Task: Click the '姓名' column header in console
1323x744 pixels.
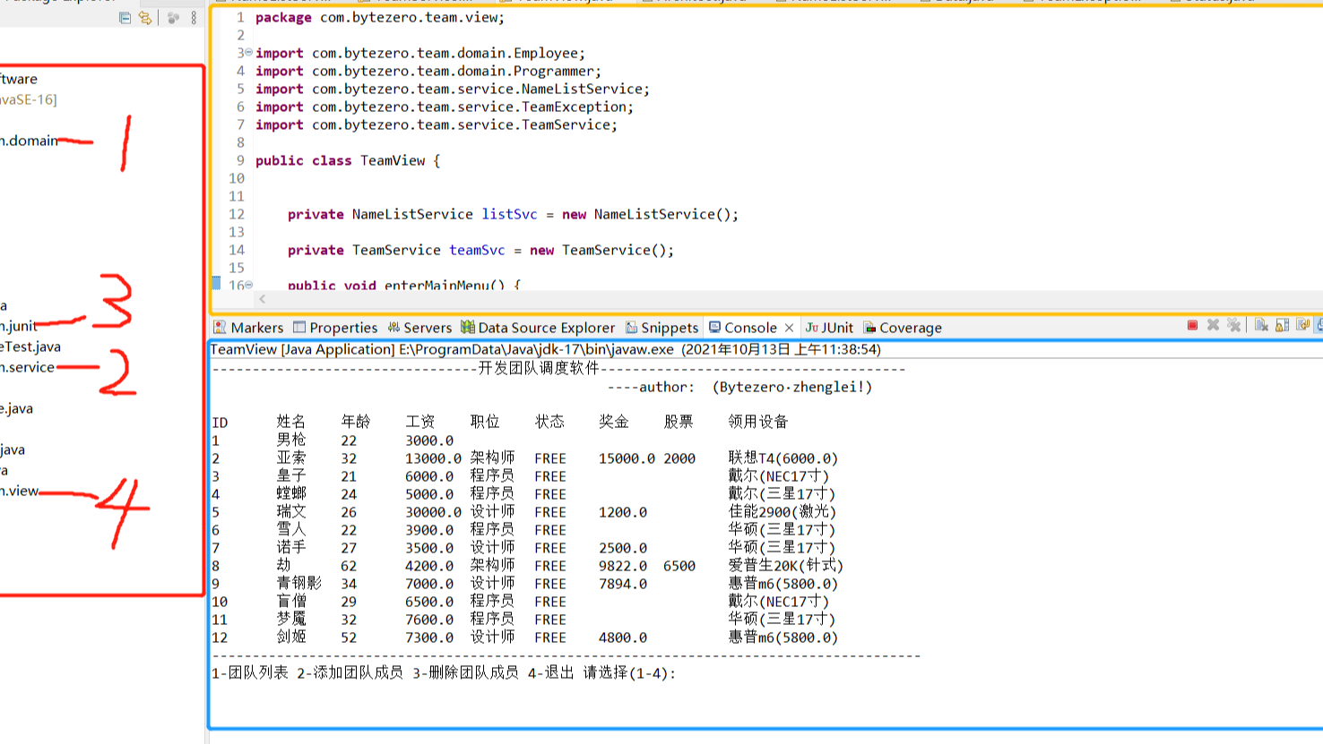Action: coord(291,422)
